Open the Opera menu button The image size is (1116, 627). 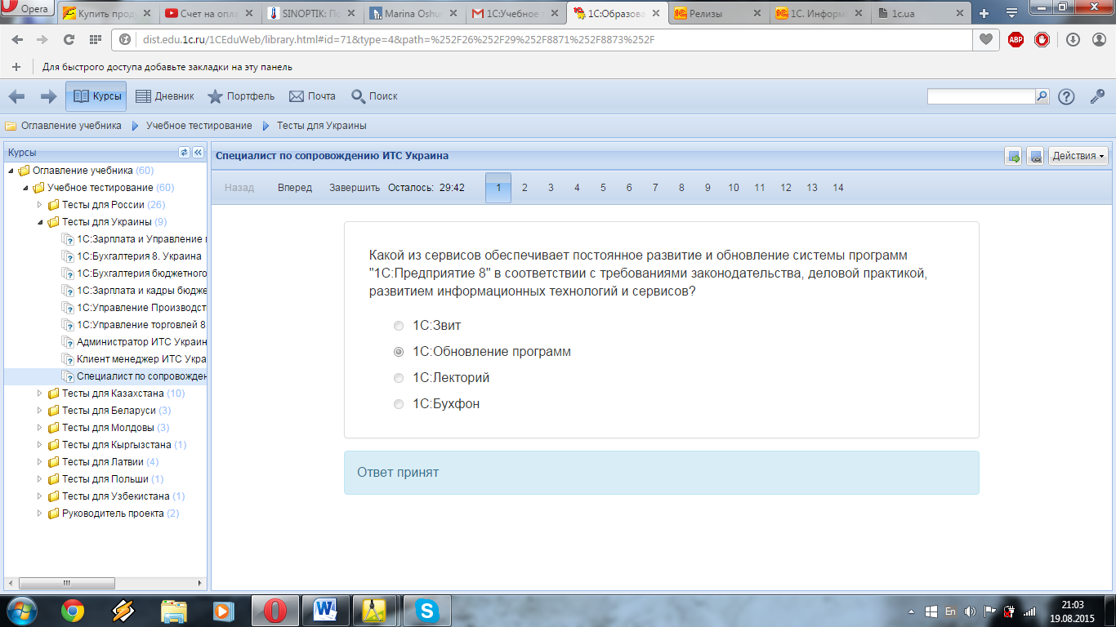(x=27, y=9)
